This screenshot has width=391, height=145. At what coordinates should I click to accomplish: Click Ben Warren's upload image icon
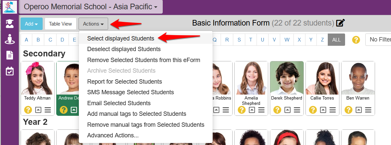click(359, 110)
